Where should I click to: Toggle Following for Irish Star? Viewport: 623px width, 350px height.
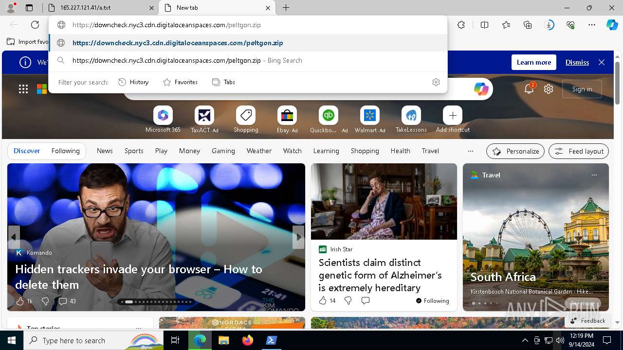click(x=432, y=301)
